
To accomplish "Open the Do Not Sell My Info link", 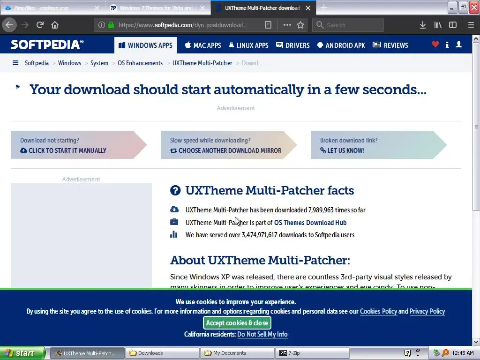I will (x=262, y=334).
